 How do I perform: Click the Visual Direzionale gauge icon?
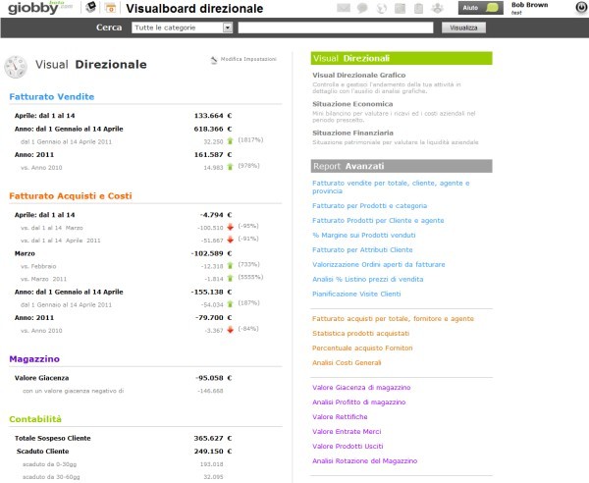(x=16, y=67)
